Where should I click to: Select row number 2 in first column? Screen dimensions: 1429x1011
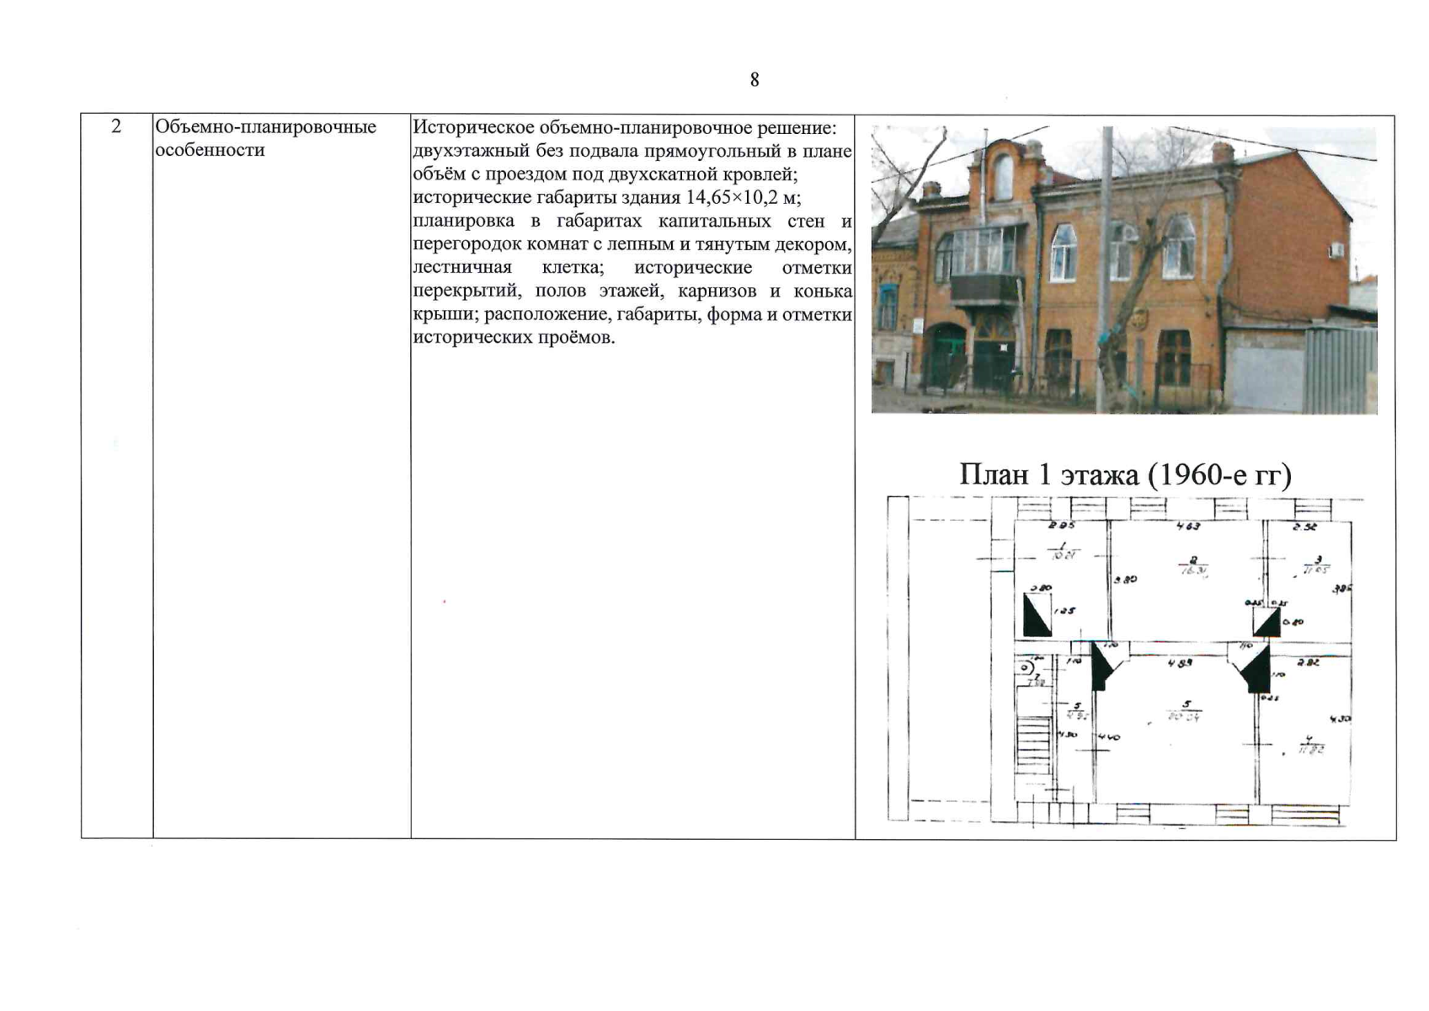(x=116, y=126)
